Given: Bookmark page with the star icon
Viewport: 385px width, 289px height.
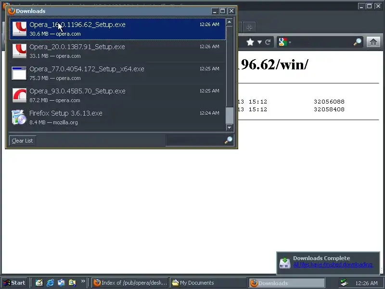Looking at the screenshot, I should pyautogui.click(x=250, y=42).
